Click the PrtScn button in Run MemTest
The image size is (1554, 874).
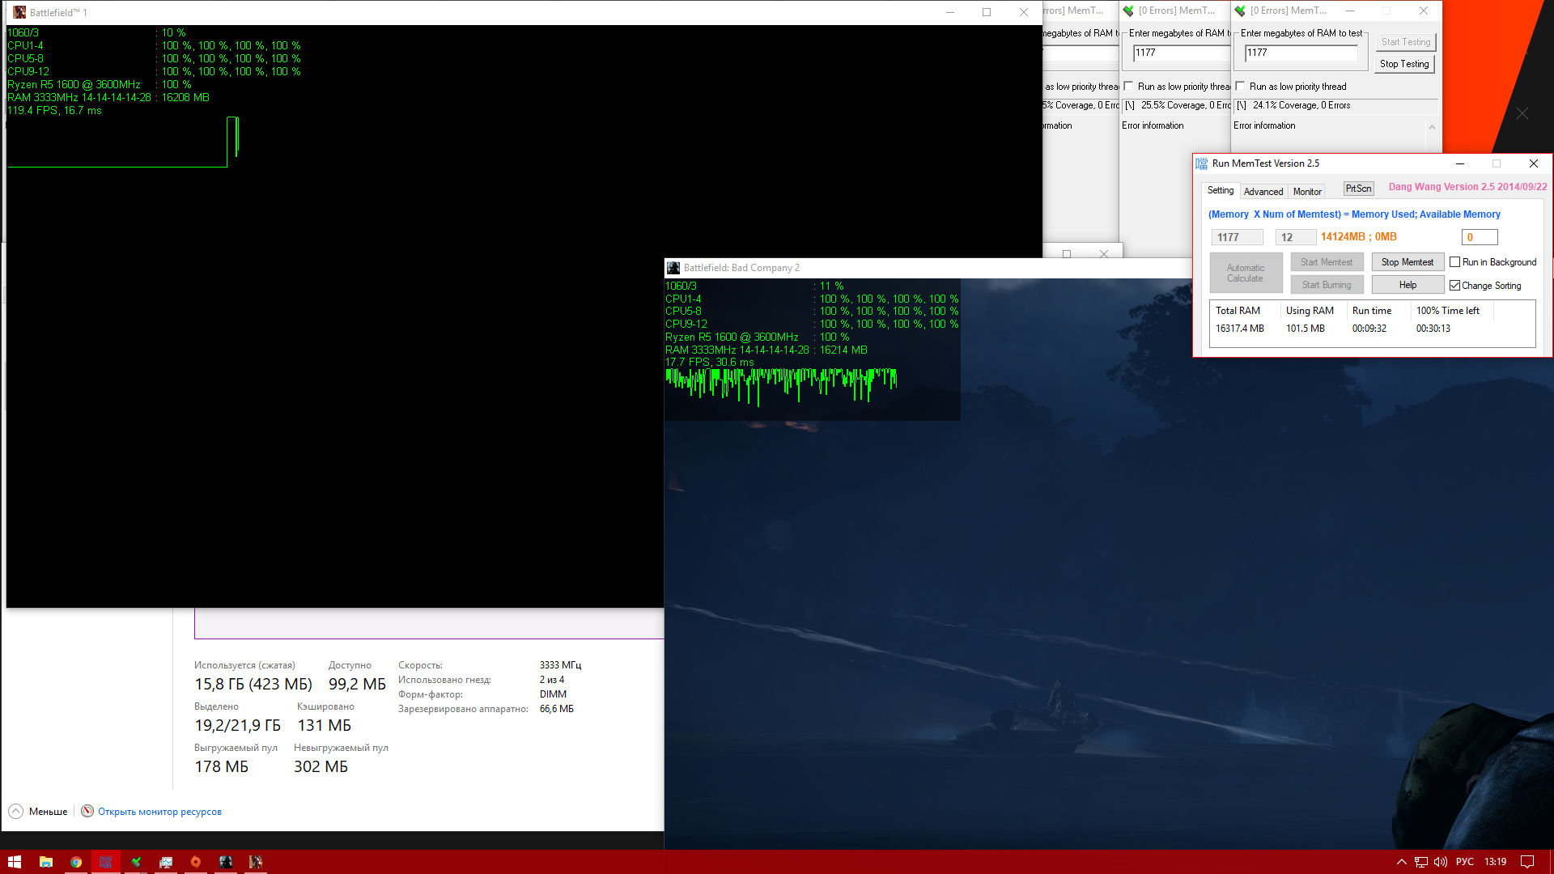click(x=1358, y=189)
